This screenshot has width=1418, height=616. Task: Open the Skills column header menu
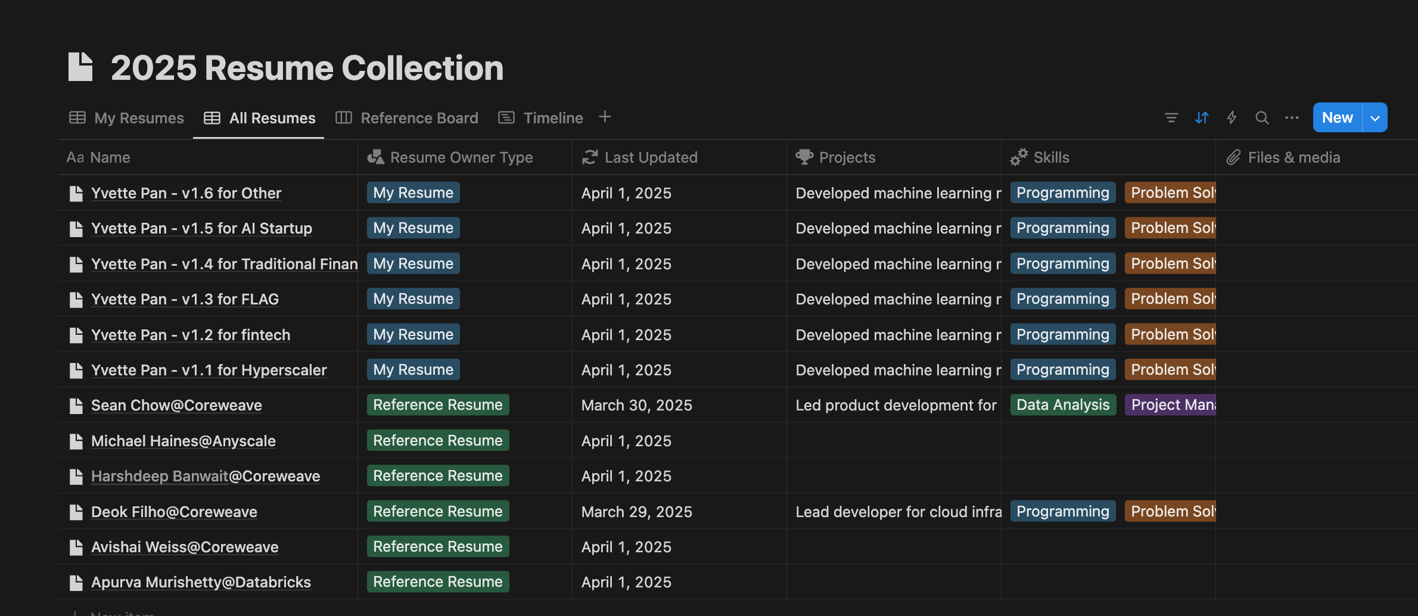[x=1108, y=157]
